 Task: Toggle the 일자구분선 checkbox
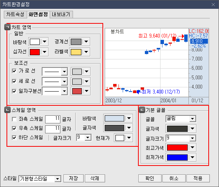[14, 91]
